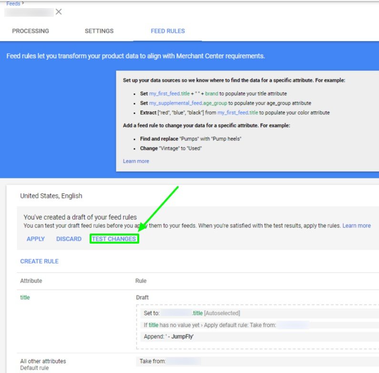Apply the draft feed rules

point(36,239)
